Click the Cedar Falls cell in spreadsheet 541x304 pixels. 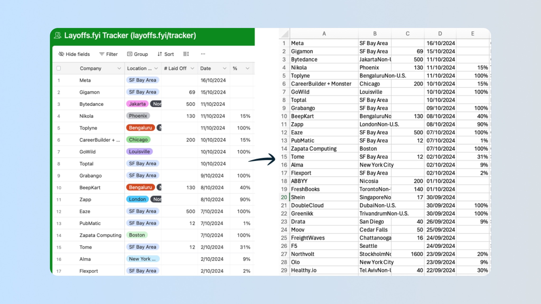pos(375,230)
